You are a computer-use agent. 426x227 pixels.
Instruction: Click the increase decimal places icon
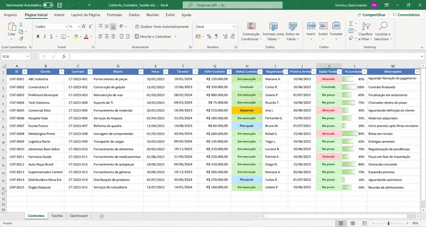coord(225,36)
